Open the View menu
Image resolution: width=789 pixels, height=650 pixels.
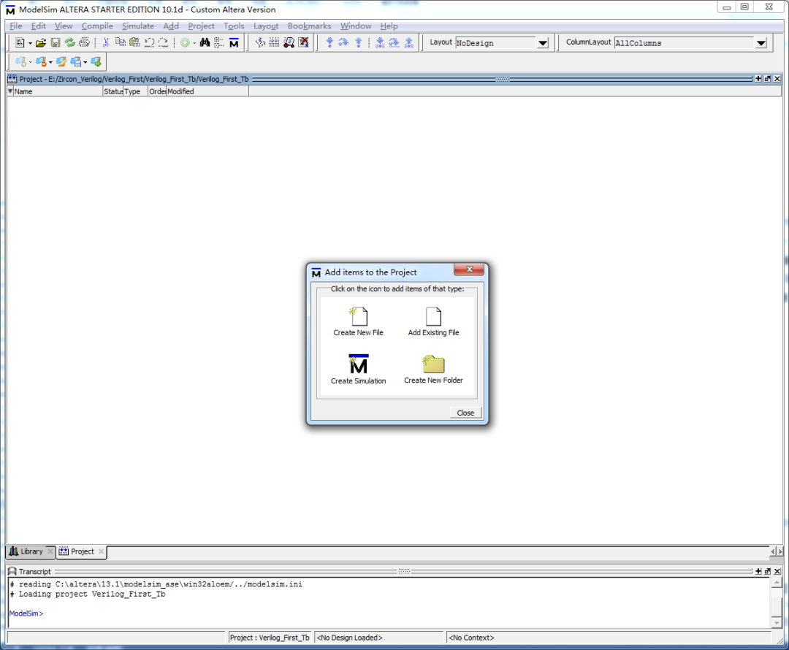tap(64, 26)
